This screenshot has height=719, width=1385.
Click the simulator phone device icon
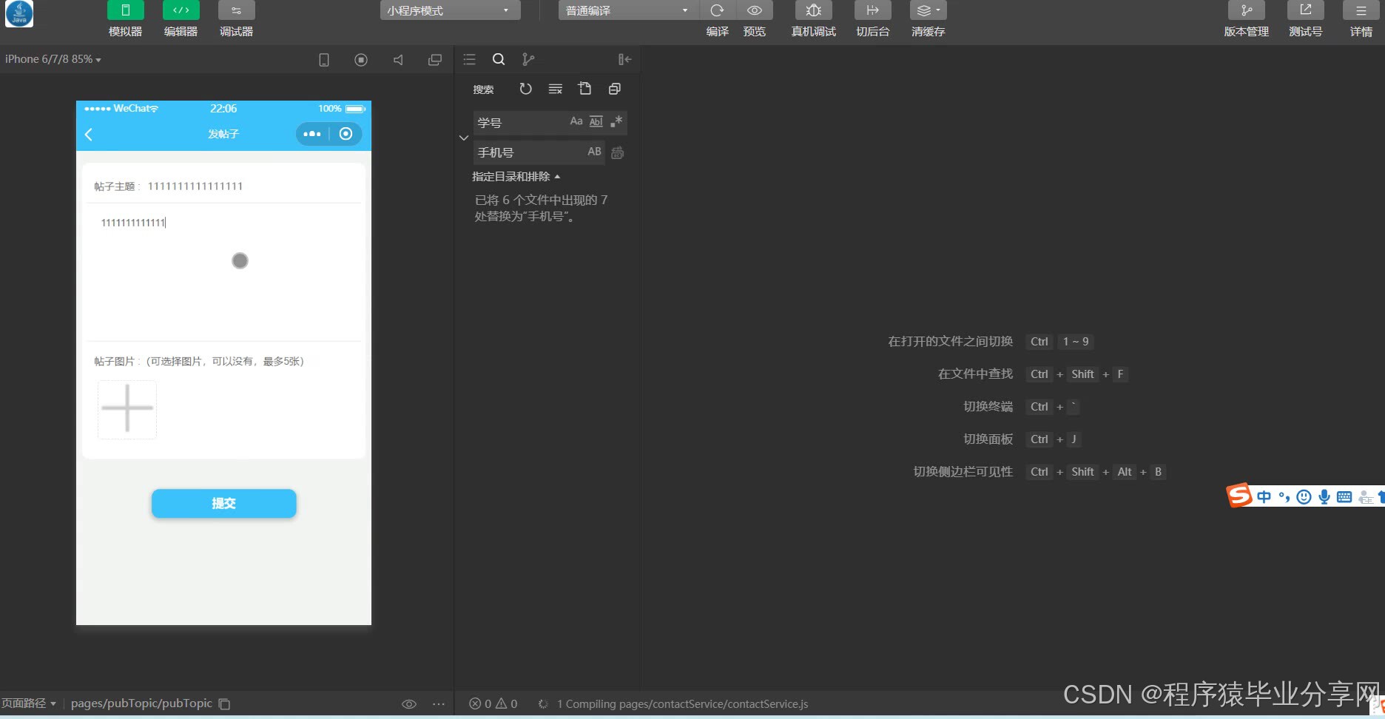324,60
